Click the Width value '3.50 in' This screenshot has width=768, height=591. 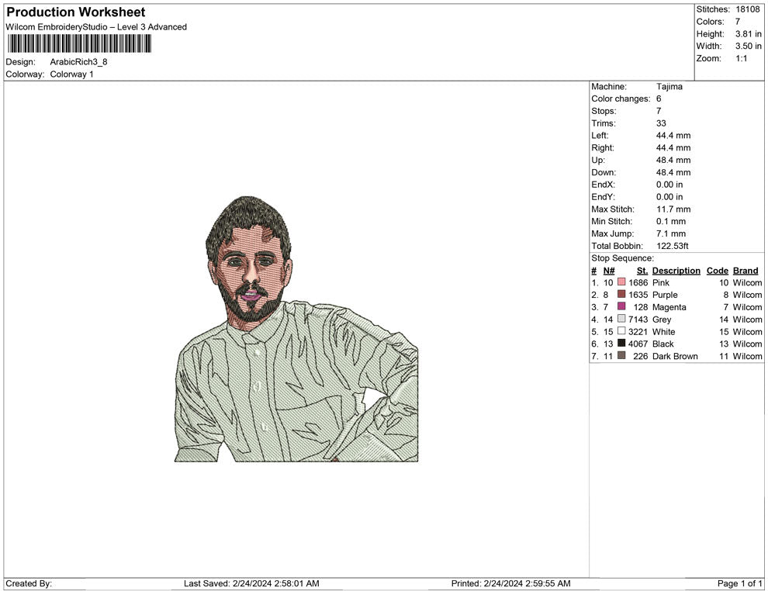point(748,46)
